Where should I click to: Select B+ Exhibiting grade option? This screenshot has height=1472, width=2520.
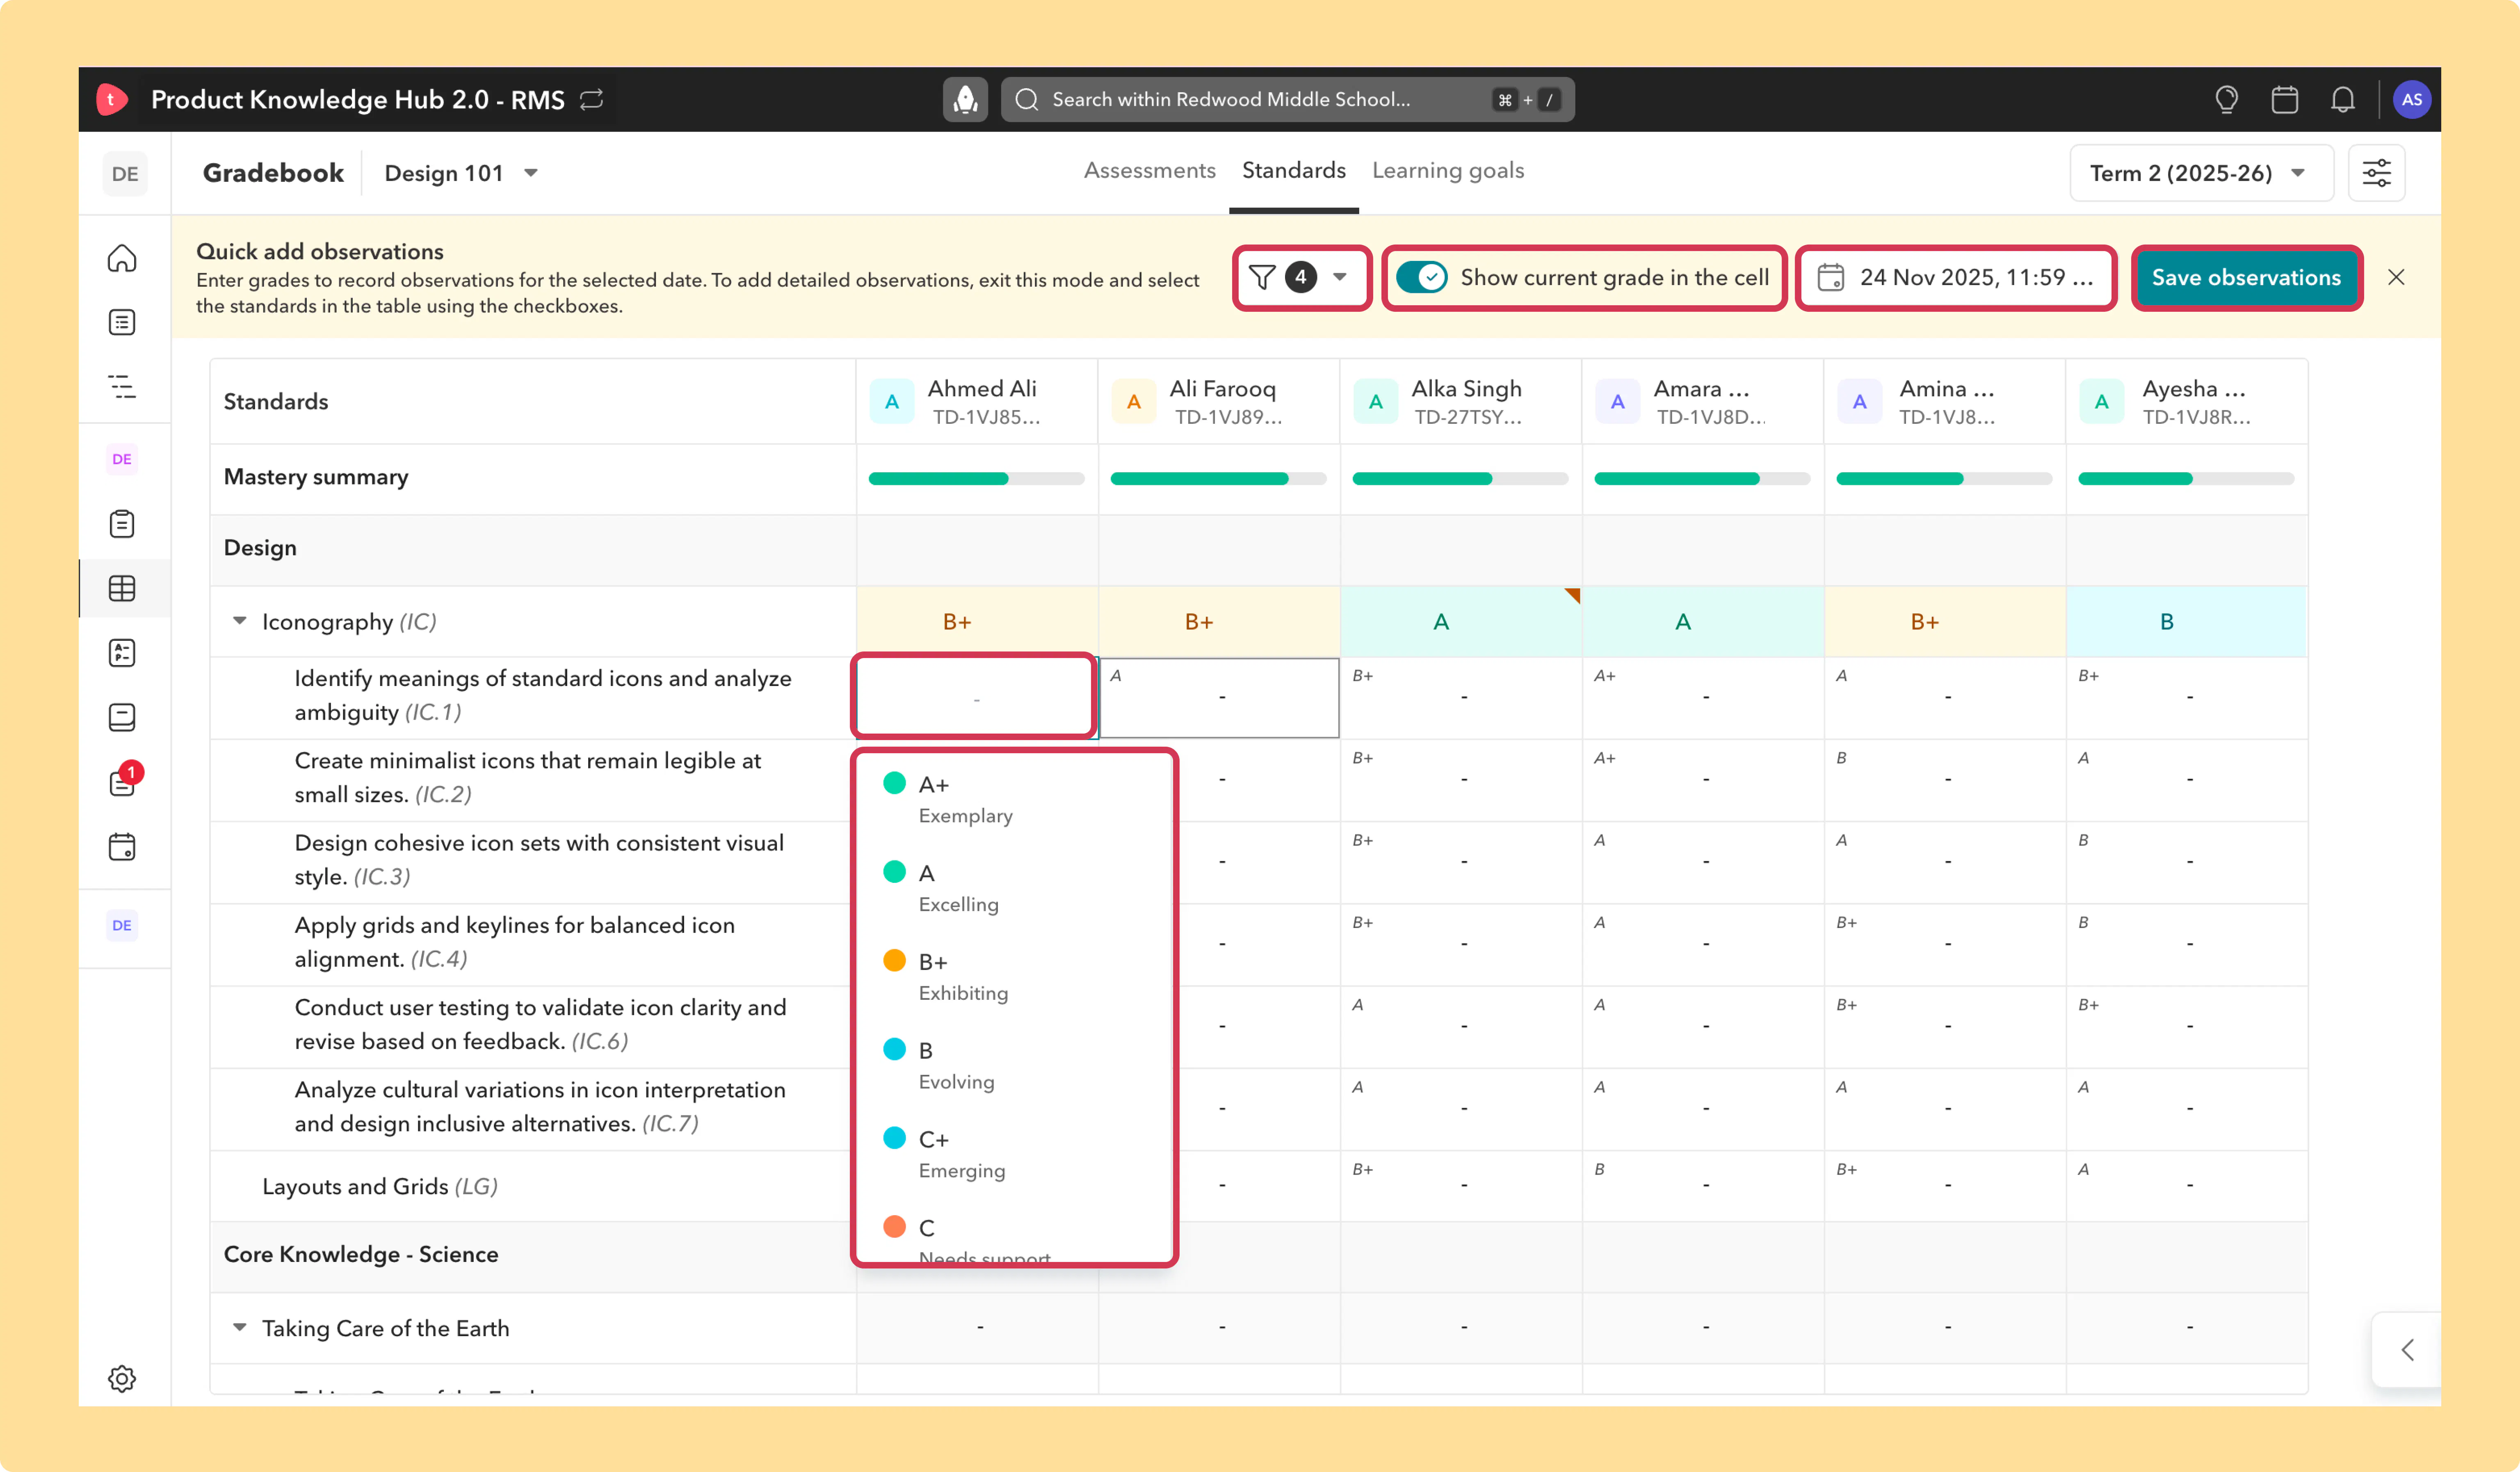click(1014, 976)
